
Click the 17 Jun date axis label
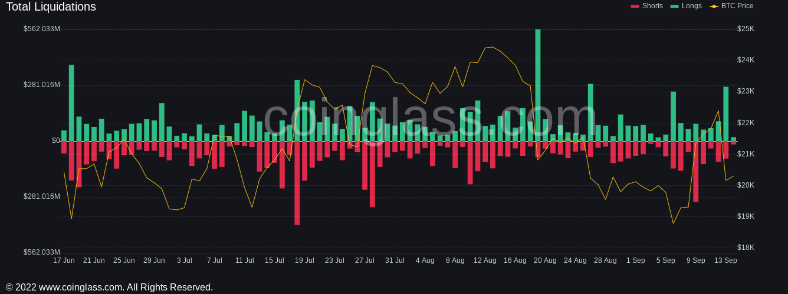(64, 260)
